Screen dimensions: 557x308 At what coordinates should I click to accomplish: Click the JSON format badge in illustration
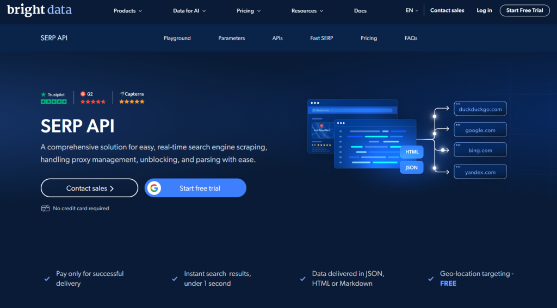(x=411, y=167)
